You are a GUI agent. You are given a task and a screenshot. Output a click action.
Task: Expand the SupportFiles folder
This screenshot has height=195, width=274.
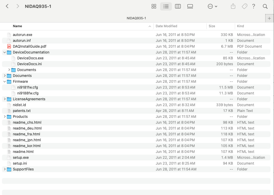click(5, 169)
